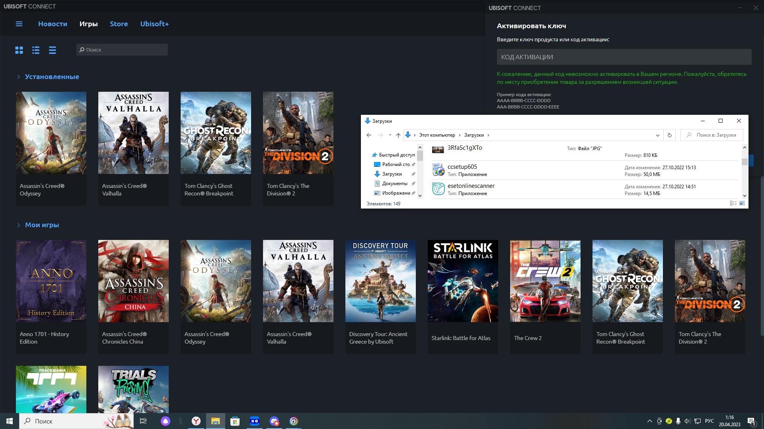This screenshot has height=429, width=764.
Task: Open the purple Alice assistant taskbar icon
Action: [166, 421]
